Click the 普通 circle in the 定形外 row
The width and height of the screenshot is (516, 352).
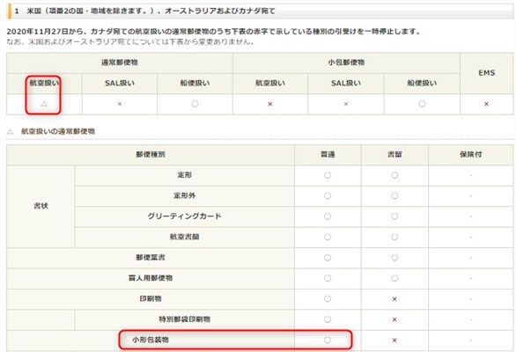pos(328,195)
